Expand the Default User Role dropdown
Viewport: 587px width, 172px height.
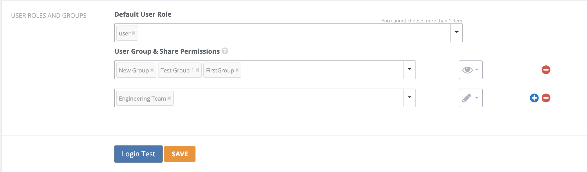tap(457, 33)
